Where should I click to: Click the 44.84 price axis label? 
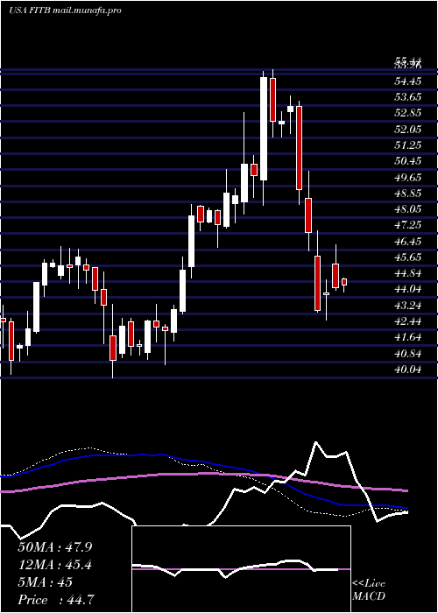pos(407,273)
